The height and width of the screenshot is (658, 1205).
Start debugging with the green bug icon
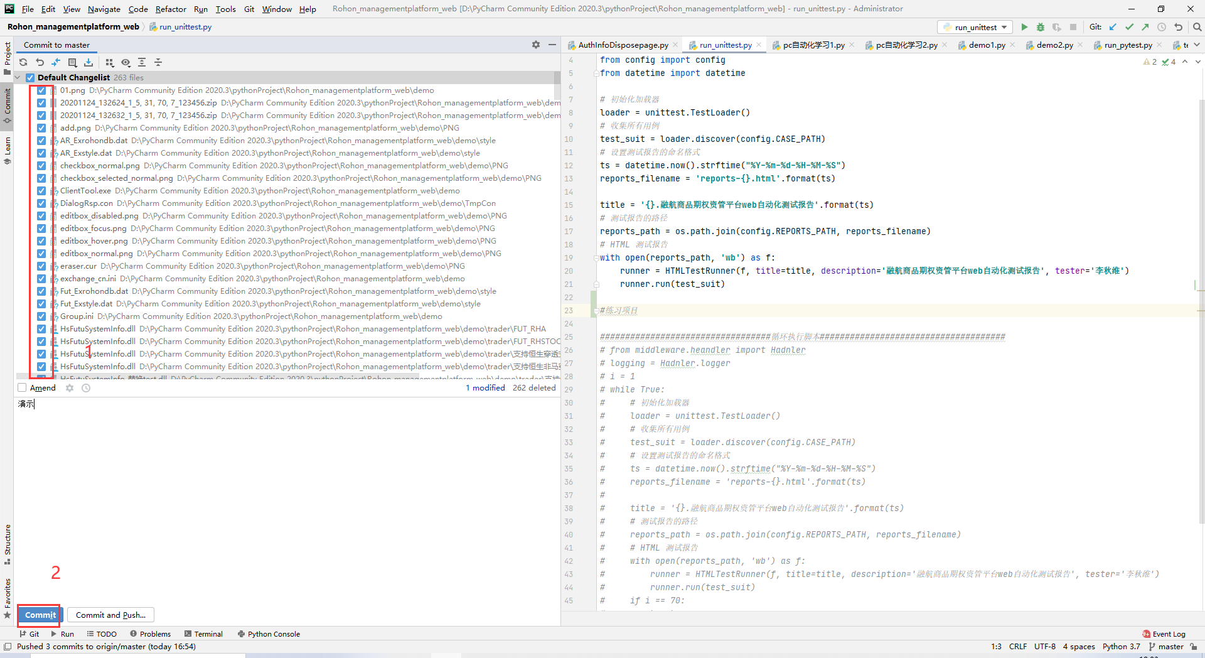click(x=1041, y=27)
